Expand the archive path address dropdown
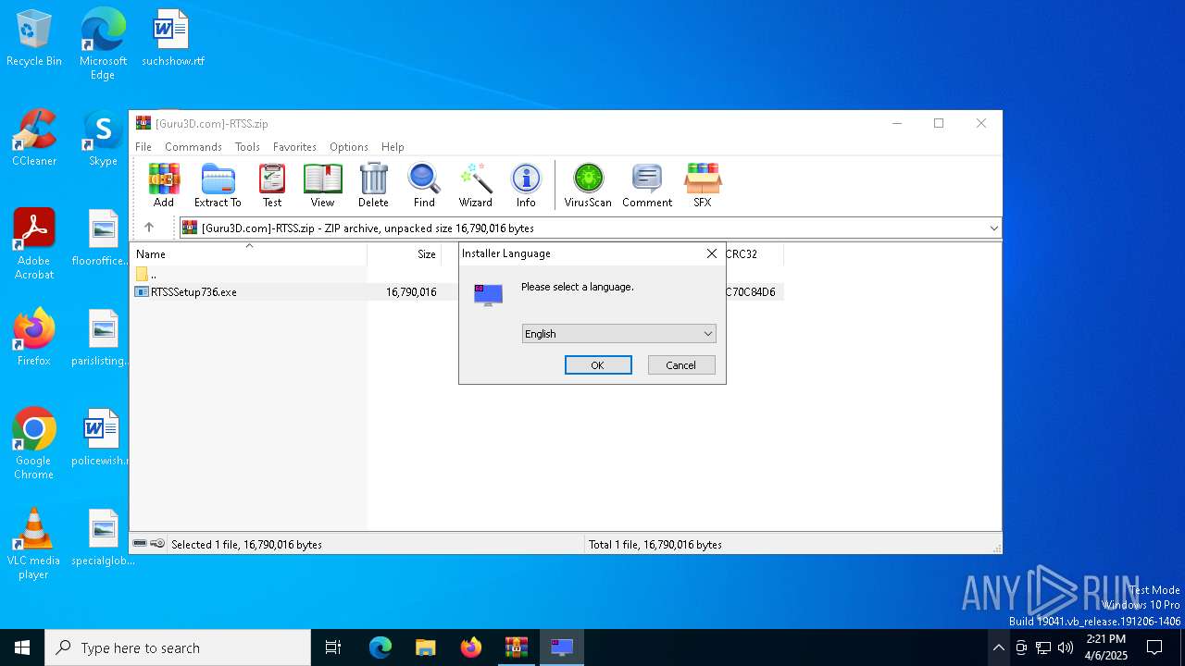 993,228
